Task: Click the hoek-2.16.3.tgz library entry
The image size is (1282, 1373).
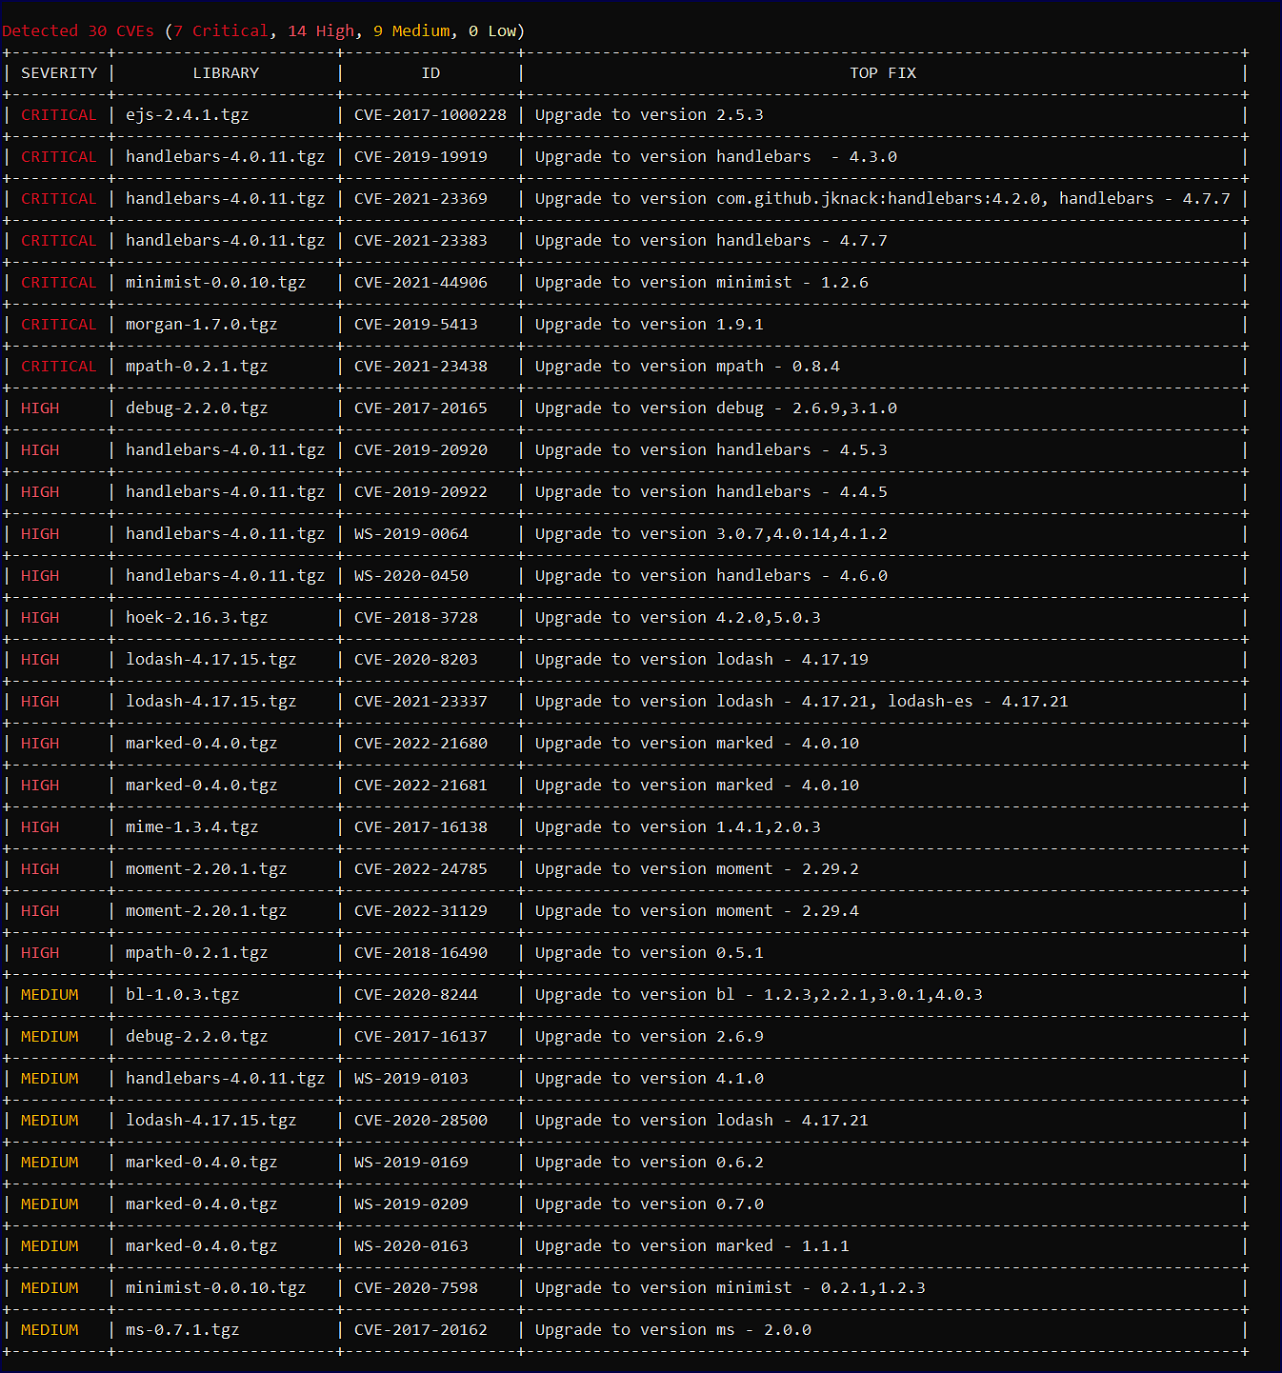Action: coord(196,618)
